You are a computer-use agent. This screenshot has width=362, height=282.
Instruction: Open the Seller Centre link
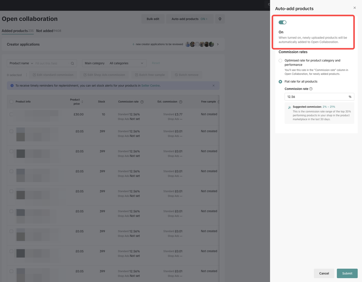coord(150,86)
